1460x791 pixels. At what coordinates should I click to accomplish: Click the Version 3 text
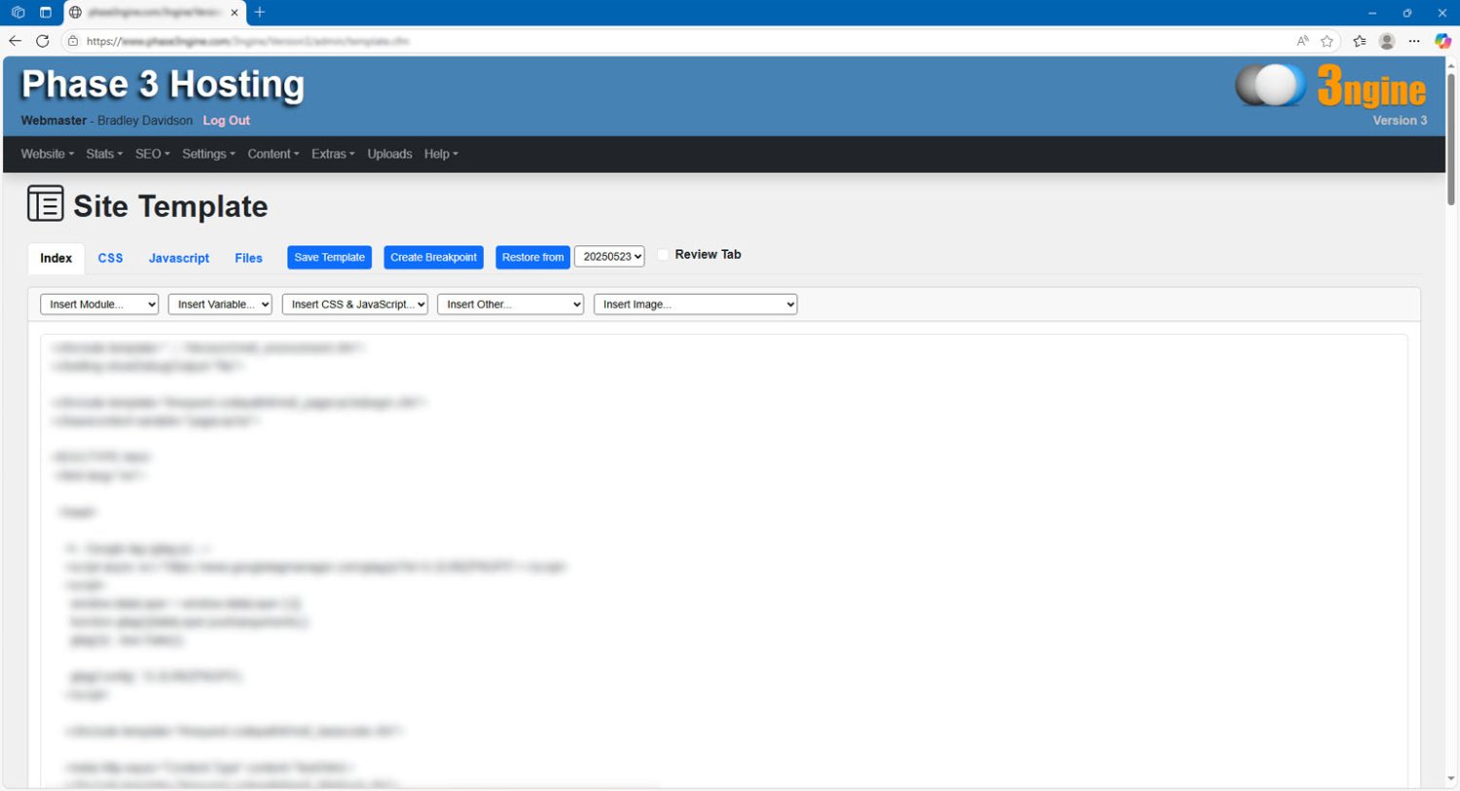tap(1400, 121)
